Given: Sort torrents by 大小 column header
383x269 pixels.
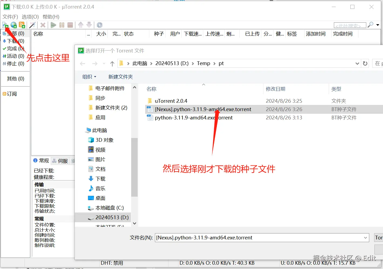Looking at the screenshot, I should 101,34.
